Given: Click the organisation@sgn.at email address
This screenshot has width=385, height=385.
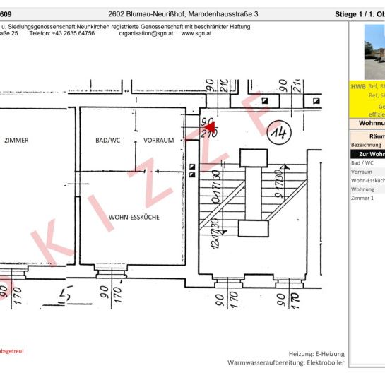Looking at the screenshot, I should 146,33.
